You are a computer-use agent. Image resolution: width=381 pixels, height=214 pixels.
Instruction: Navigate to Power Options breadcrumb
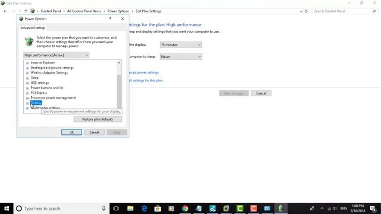click(118, 11)
